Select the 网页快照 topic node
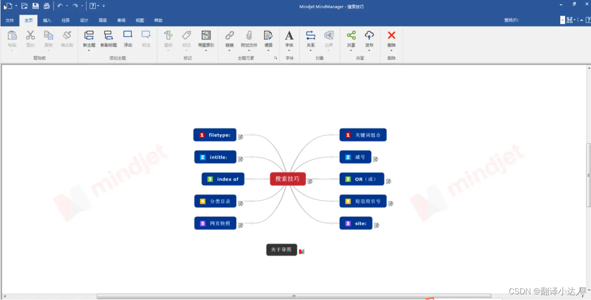The width and height of the screenshot is (591, 300). point(215,223)
